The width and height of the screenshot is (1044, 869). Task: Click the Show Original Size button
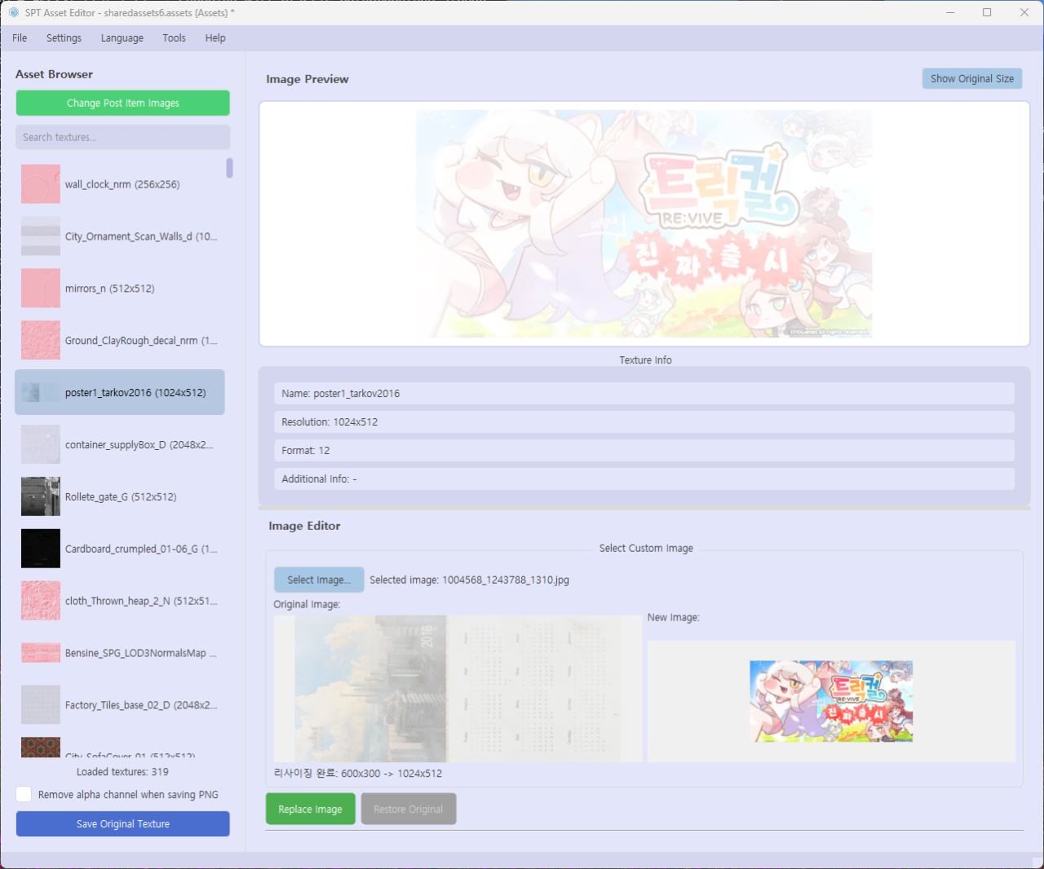pyautogui.click(x=972, y=78)
